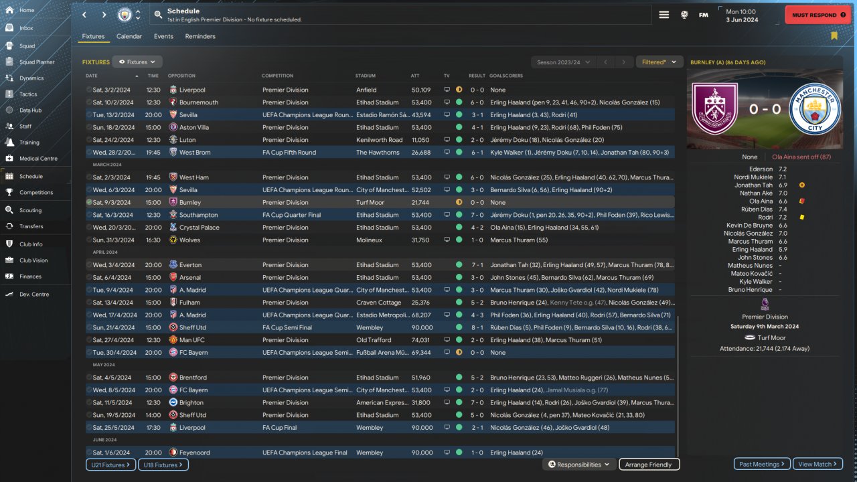
Task: Go back with the left arrow
Action: [x=84, y=15]
